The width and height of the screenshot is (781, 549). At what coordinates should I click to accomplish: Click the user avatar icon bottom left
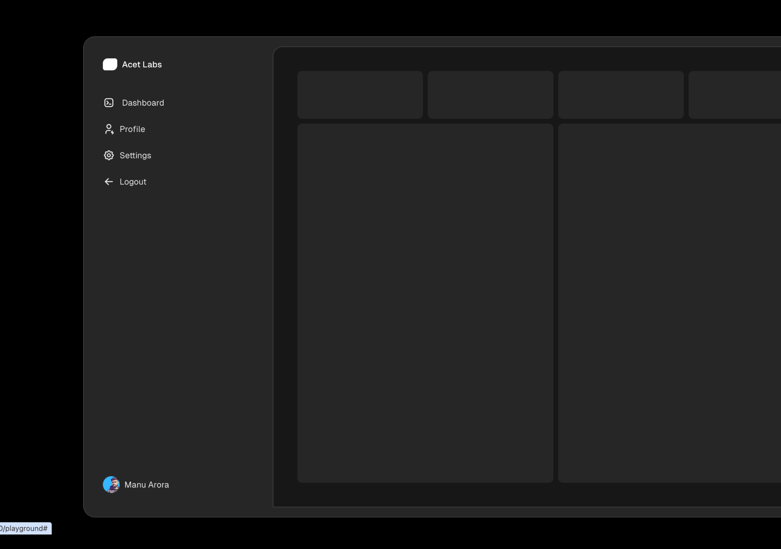(x=111, y=484)
